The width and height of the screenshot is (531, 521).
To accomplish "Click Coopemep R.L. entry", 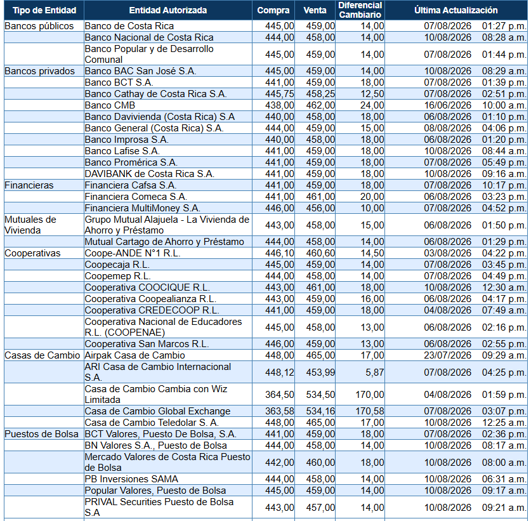I will 118,276.
